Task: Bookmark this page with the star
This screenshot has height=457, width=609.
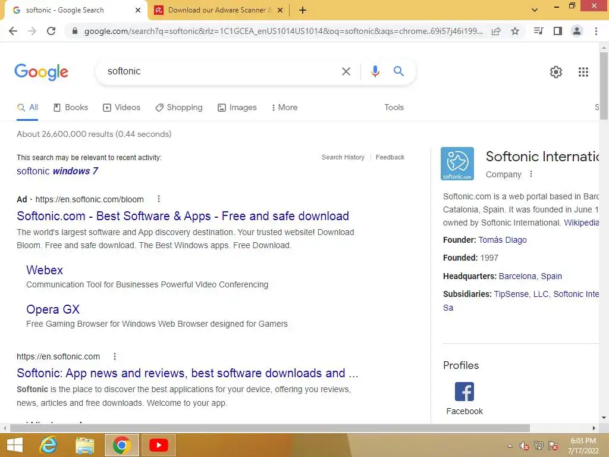Action: click(515, 31)
